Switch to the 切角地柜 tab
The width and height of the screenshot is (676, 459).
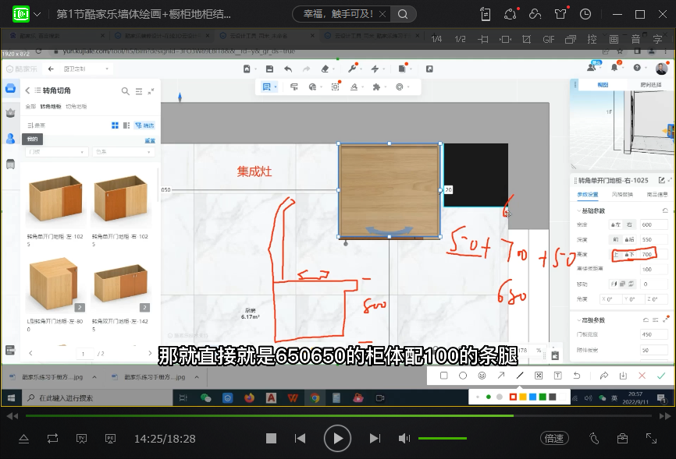click(x=76, y=106)
